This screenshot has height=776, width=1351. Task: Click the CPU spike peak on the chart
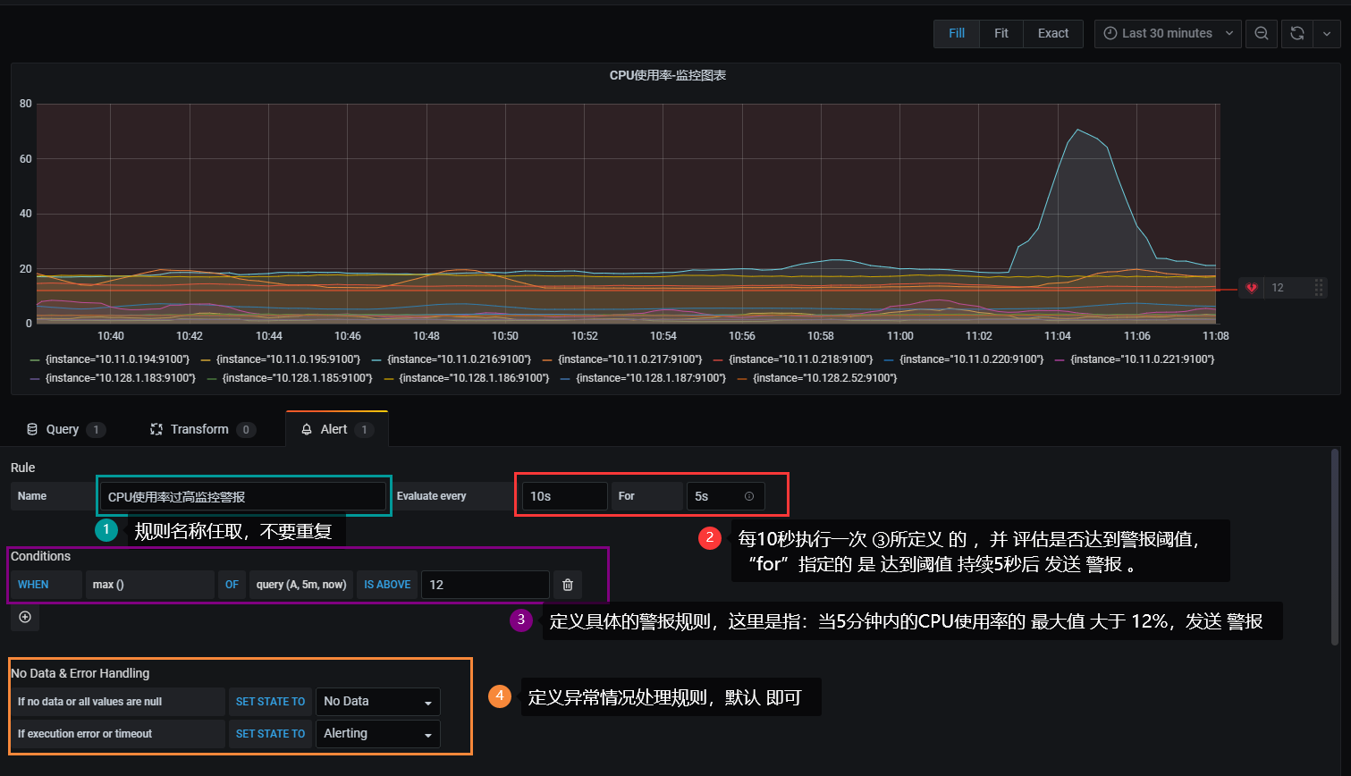coord(1078,131)
